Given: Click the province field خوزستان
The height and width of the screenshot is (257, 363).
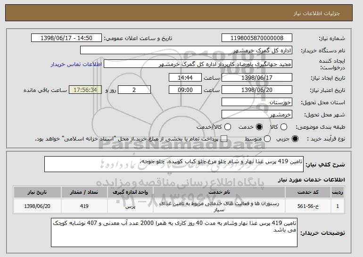Looking at the screenshot, I should (257, 102).
